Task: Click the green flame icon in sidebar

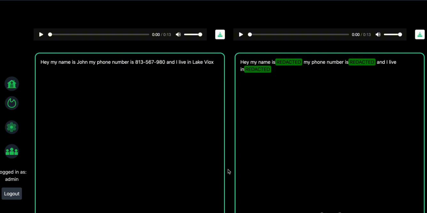Action: point(12,103)
